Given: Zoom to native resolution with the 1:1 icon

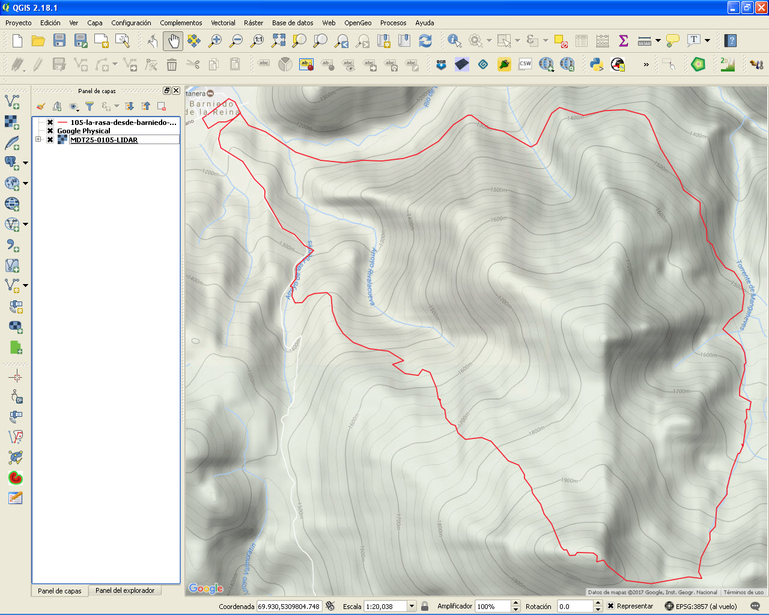Looking at the screenshot, I should tap(257, 41).
